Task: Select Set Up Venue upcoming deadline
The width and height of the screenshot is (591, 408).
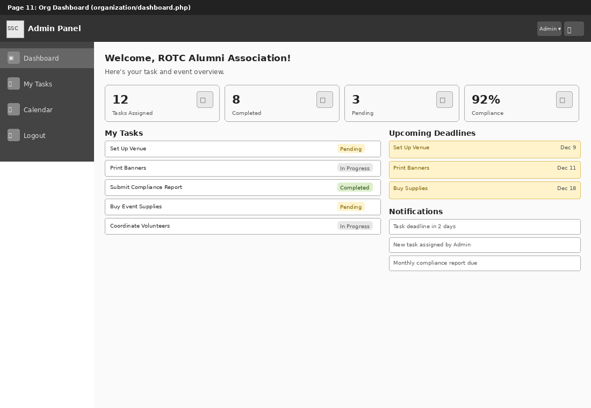Action: [485, 150]
